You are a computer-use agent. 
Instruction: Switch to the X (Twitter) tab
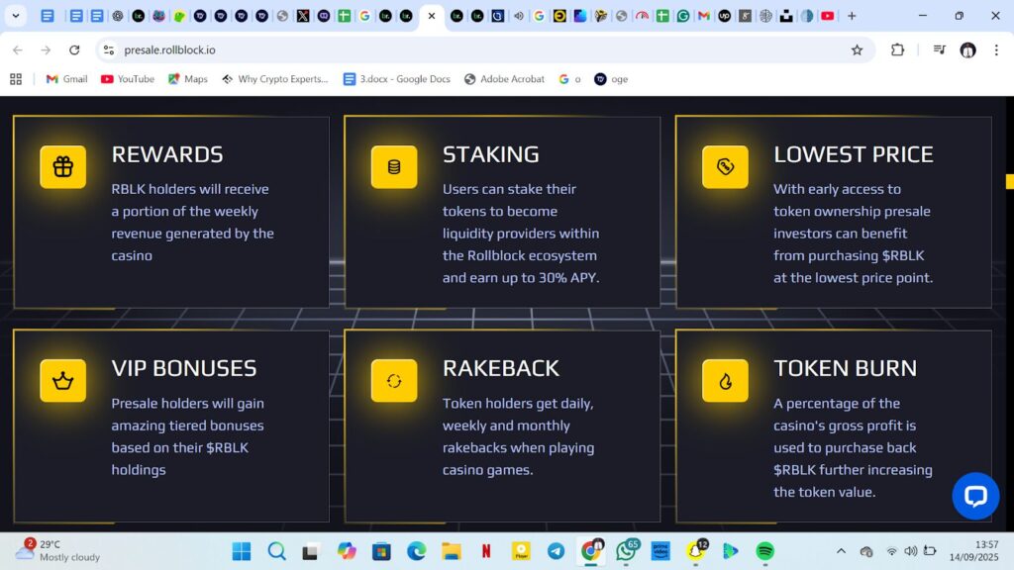(303, 16)
